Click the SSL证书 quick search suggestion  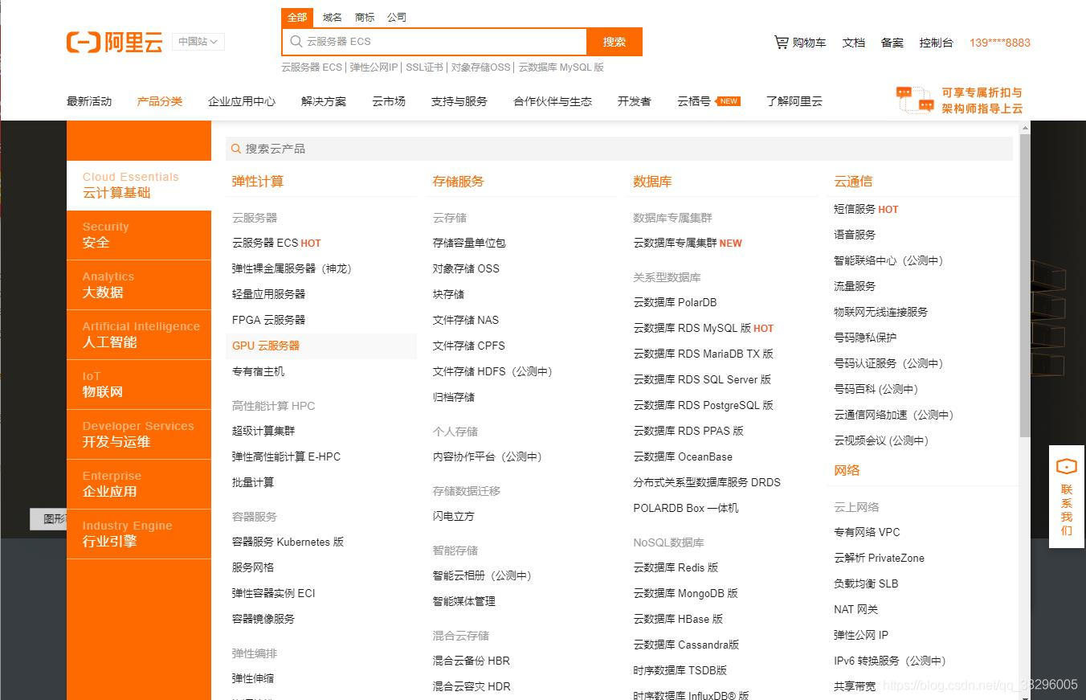(x=424, y=68)
